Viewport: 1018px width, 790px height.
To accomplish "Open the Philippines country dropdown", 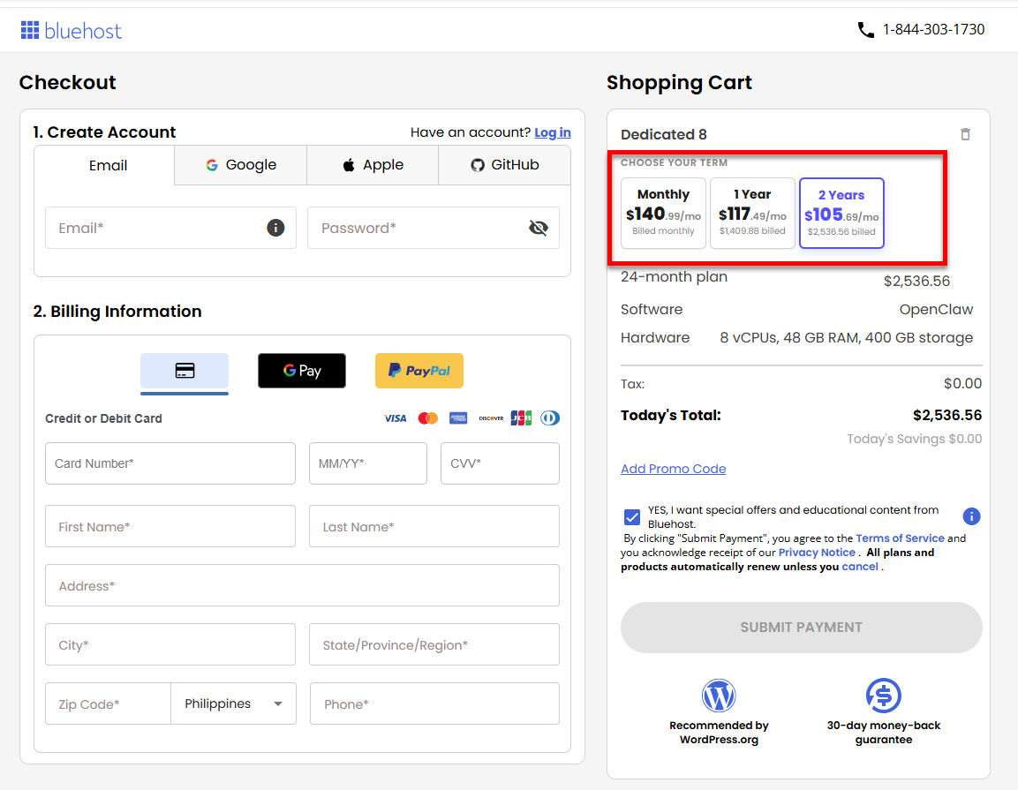I will click(234, 703).
